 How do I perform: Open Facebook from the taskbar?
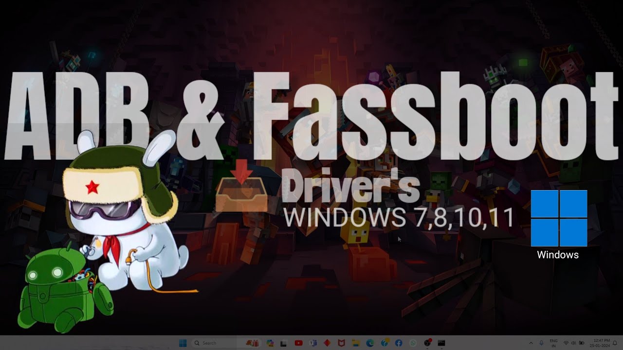click(x=399, y=343)
